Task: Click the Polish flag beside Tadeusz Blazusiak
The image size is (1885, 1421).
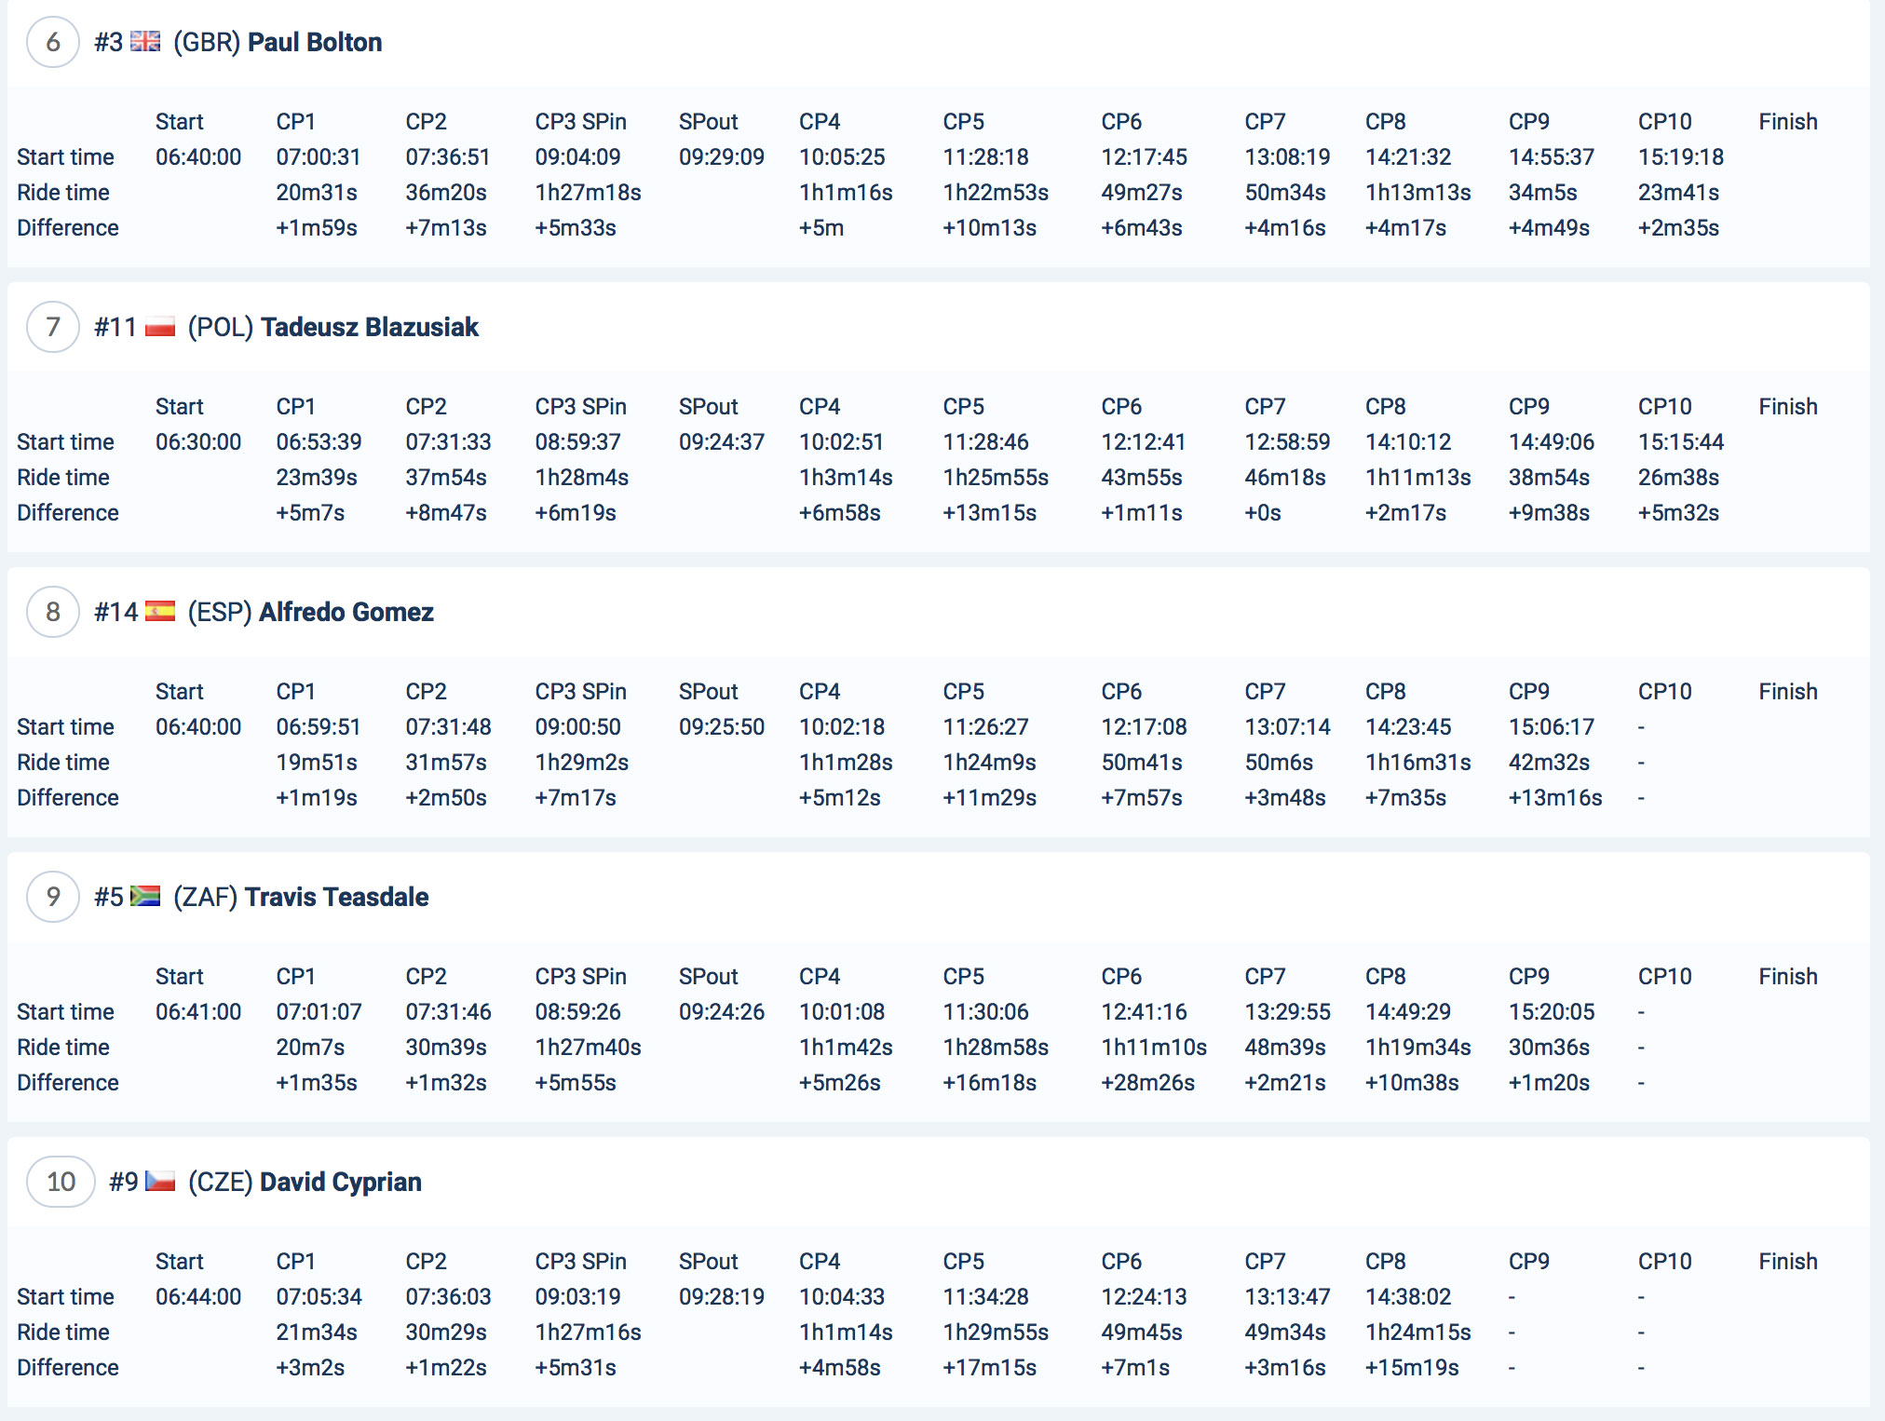Action: (160, 327)
